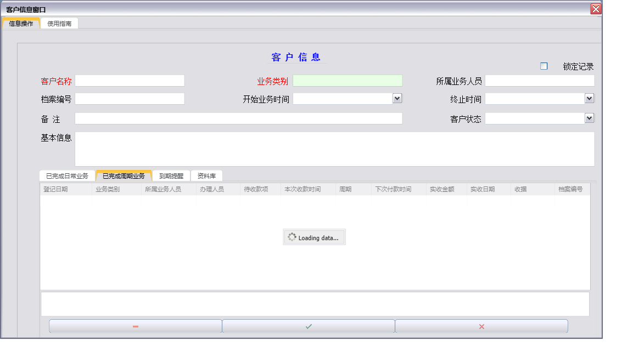Open the 资料库 tab

207,175
